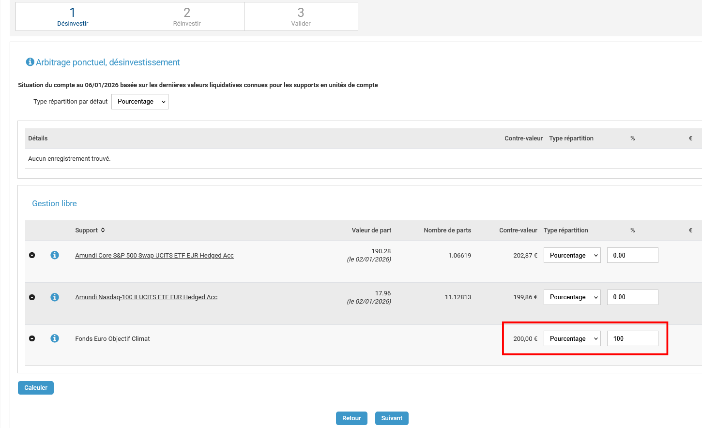Open Pourcentage dropdown for Fonds Euro Objectif Climat

(x=572, y=338)
